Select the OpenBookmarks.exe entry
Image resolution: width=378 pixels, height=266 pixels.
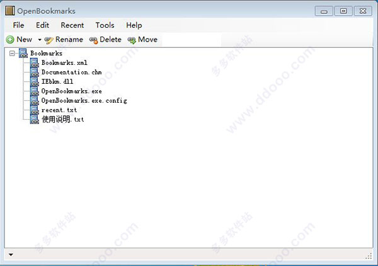point(72,91)
